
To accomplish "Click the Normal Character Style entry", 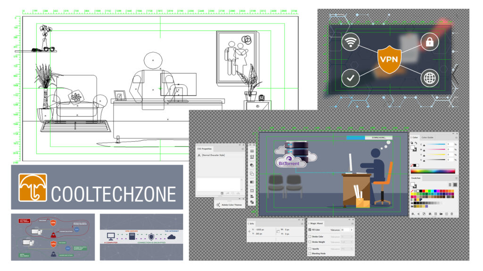I will [214, 155].
